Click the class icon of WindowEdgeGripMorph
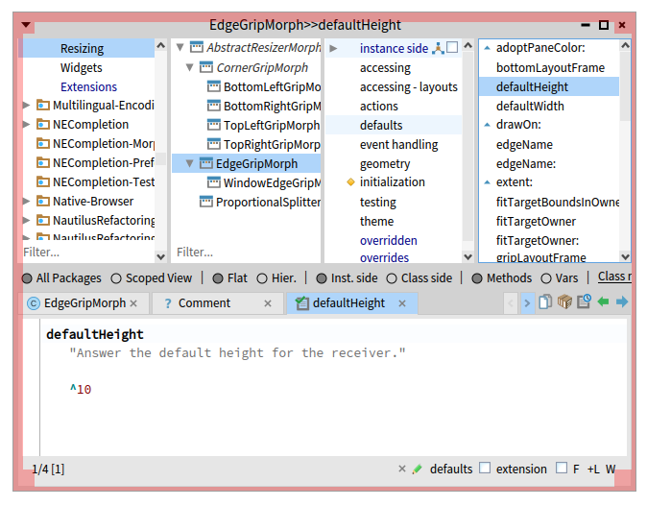Image resolution: width=647 pixels, height=506 pixels. 213,182
